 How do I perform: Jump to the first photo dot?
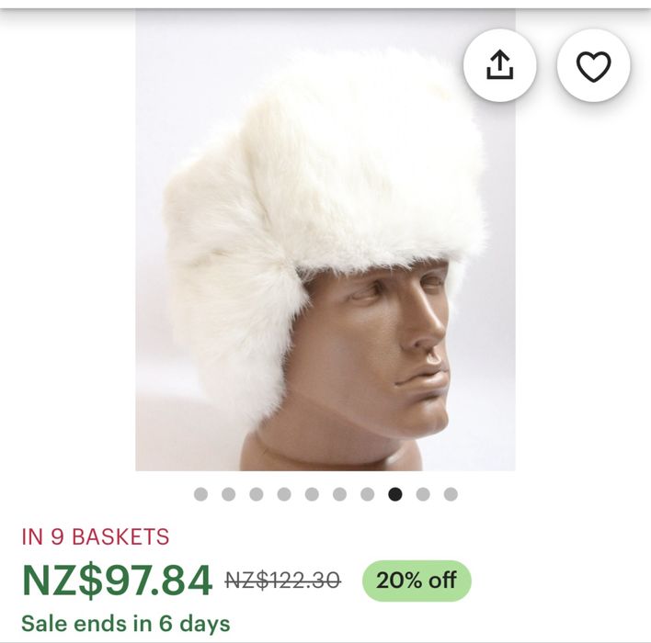pyautogui.click(x=200, y=494)
